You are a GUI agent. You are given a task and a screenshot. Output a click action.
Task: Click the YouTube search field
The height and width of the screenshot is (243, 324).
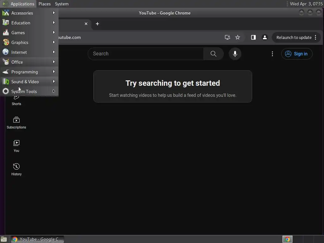pos(146,54)
